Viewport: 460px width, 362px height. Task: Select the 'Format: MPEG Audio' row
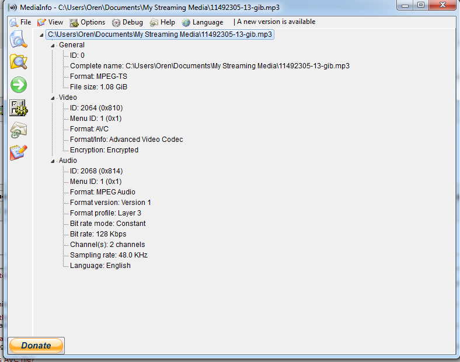pos(103,192)
